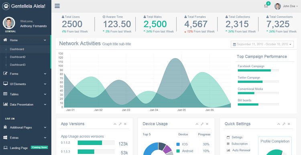
Task: Click the Additional Pages bug icon
Action: (5, 127)
